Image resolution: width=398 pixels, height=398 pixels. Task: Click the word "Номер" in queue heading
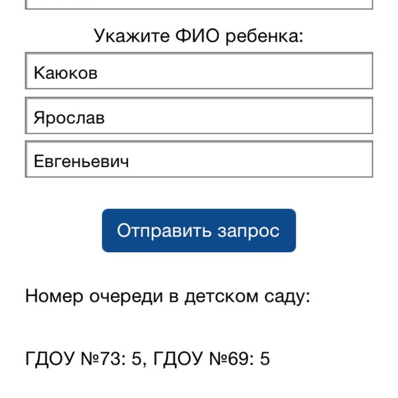click(x=54, y=296)
